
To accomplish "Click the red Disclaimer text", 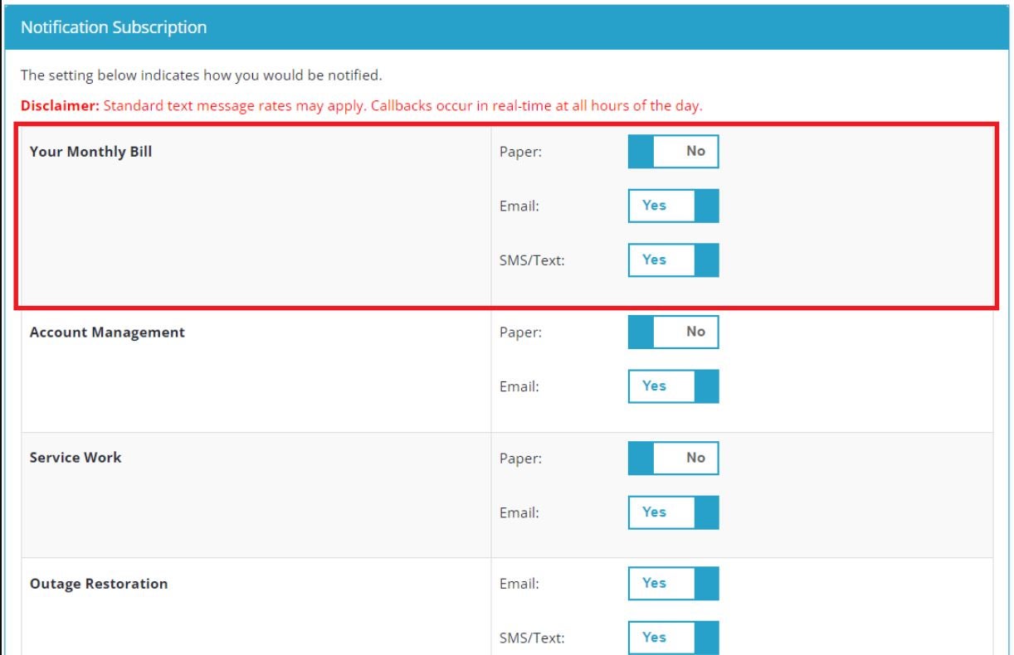I will 362,107.
